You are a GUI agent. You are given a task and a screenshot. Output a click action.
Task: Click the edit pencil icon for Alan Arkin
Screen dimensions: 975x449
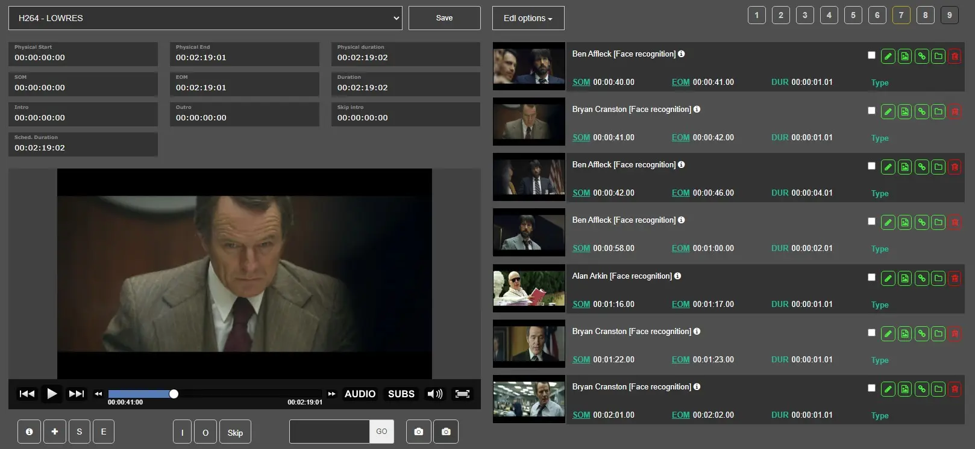pyautogui.click(x=888, y=278)
